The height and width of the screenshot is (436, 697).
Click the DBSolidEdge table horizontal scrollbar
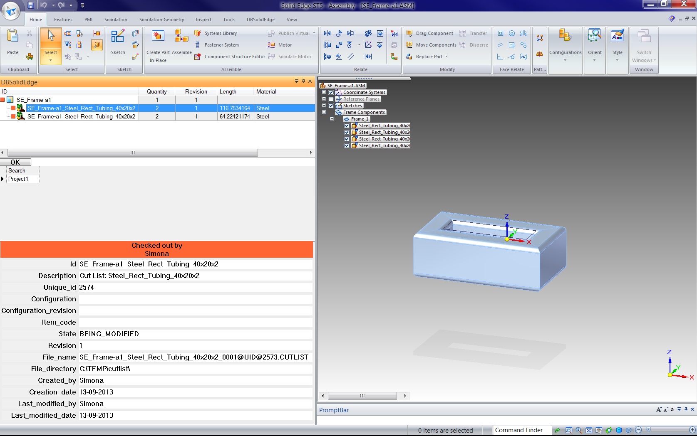pyautogui.click(x=133, y=153)
